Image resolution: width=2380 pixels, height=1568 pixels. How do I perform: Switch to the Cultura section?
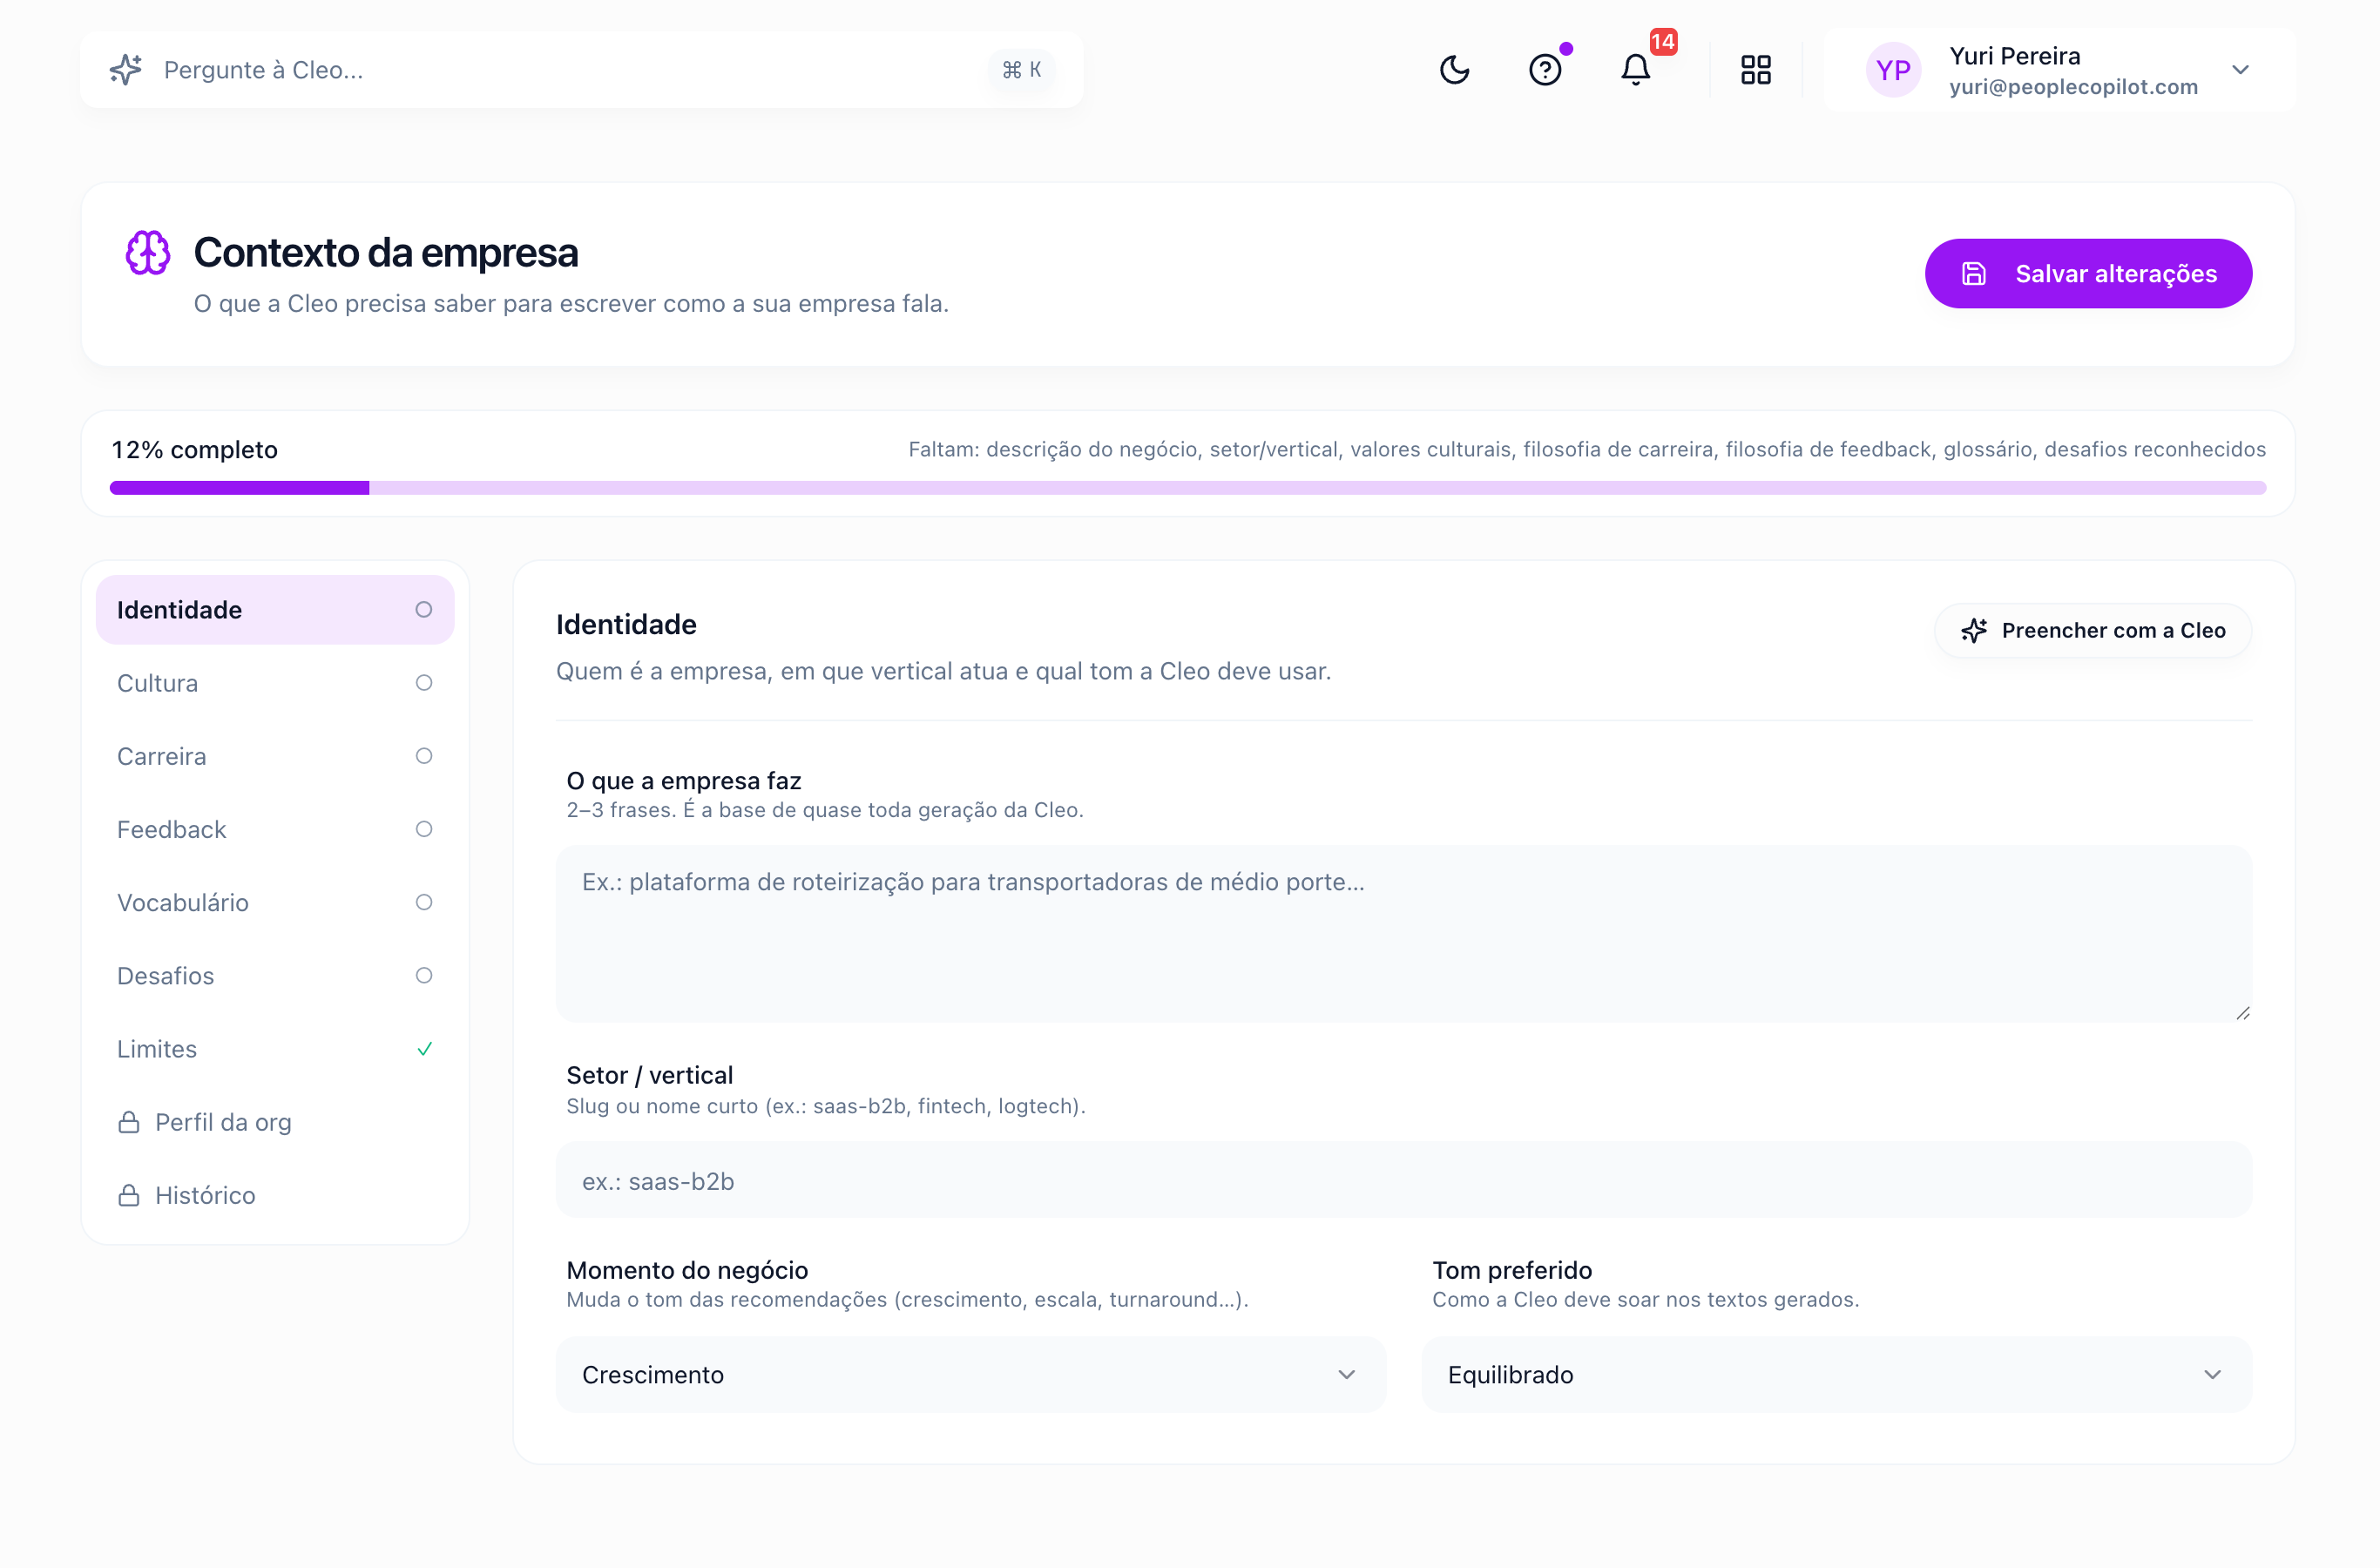[275, 683]
